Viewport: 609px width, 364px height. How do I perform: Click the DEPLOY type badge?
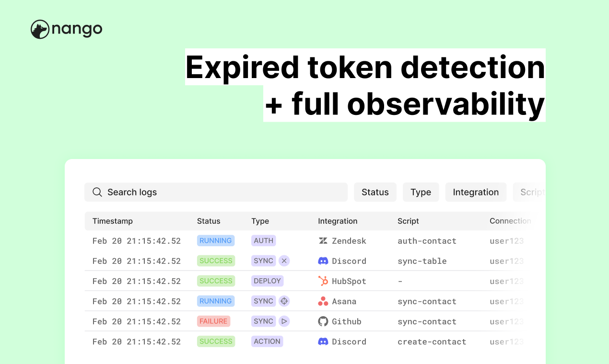tap(268, 281)
